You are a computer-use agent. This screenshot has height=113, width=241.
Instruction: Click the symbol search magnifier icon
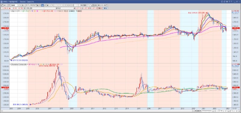(20, 5)
